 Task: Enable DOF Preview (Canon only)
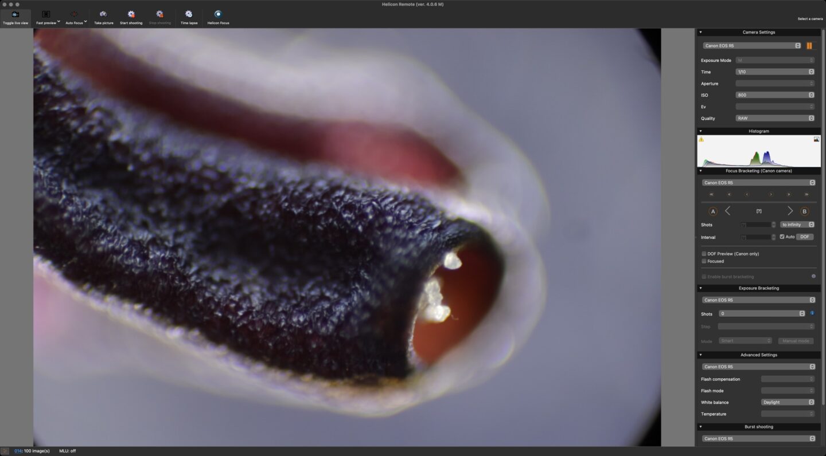coord(704,254)
